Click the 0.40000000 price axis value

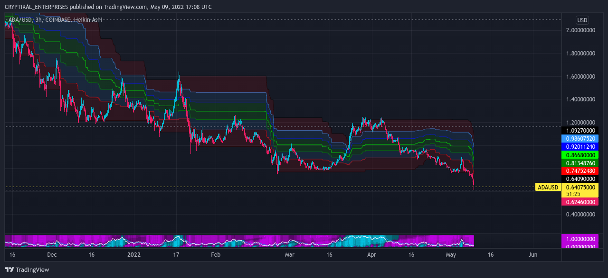point(580,215)
